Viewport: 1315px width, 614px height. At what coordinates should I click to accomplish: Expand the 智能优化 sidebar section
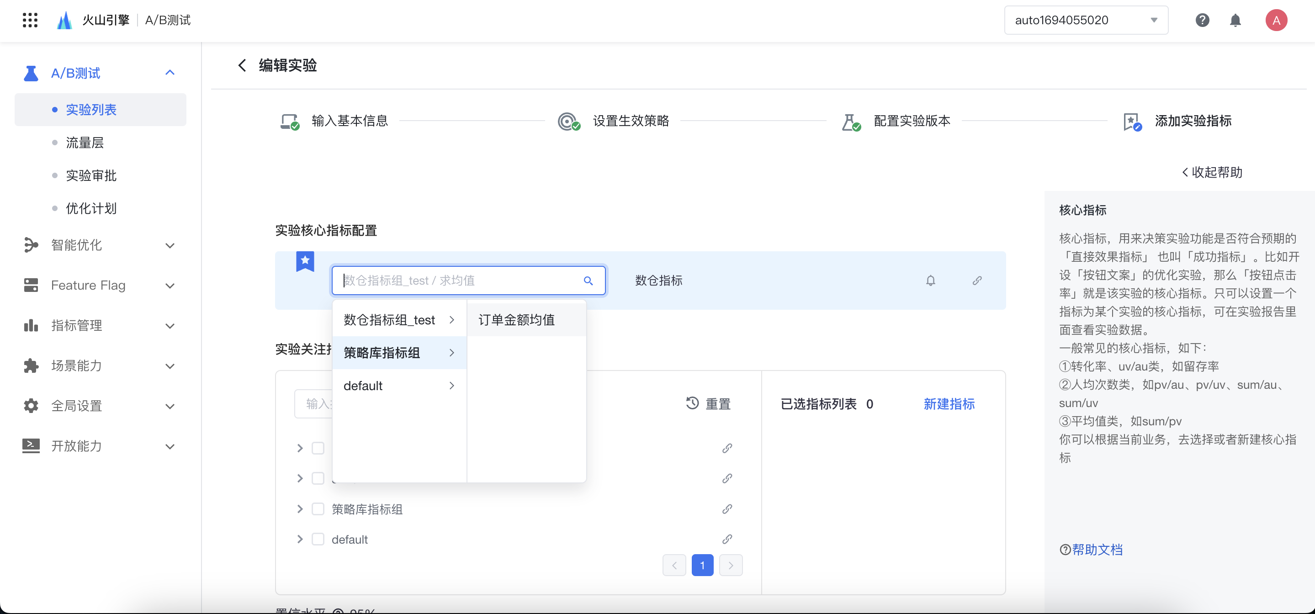tap(170, 246)
